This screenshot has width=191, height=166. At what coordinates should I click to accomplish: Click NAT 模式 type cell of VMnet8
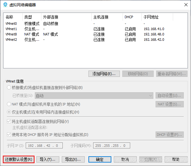coord(32,34)
